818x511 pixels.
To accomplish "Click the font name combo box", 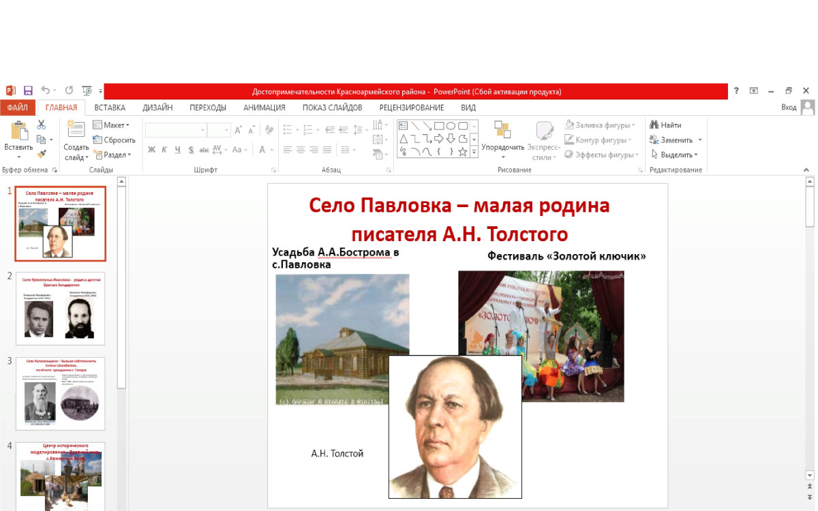I will coord(175,129).
